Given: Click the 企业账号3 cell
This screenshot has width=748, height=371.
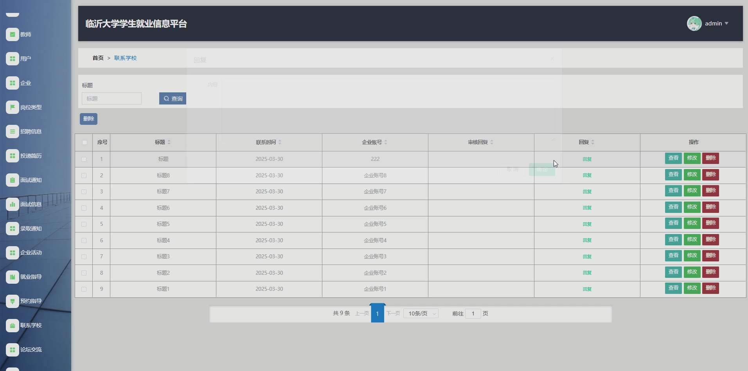Looking at the screenshot, I should pos(375,257).
